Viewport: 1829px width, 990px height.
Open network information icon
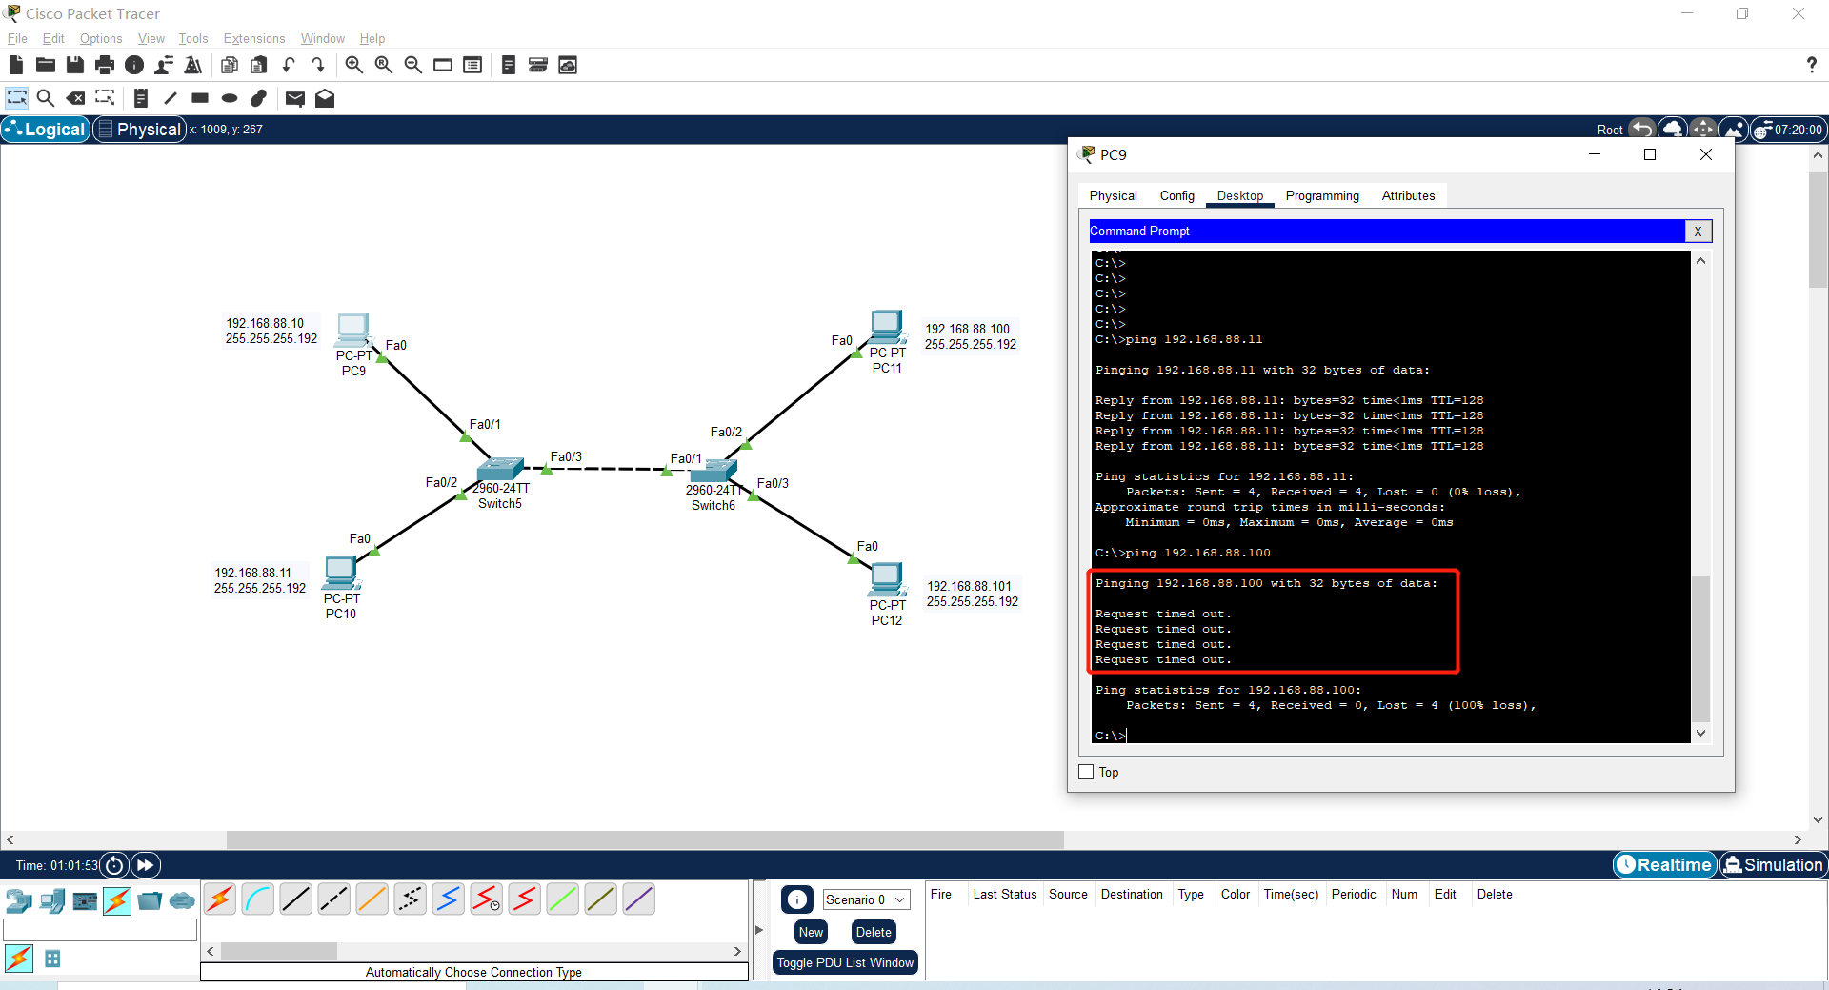(x=134, y=65)
